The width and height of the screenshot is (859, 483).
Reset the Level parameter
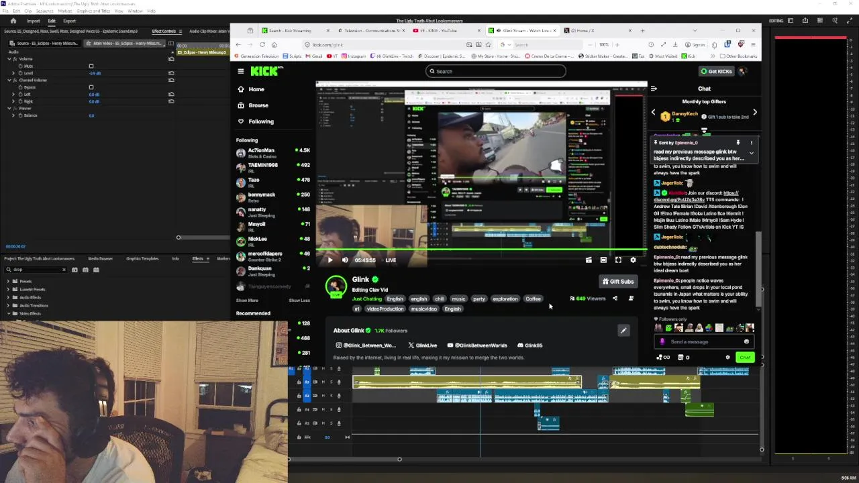pos(171,73)
